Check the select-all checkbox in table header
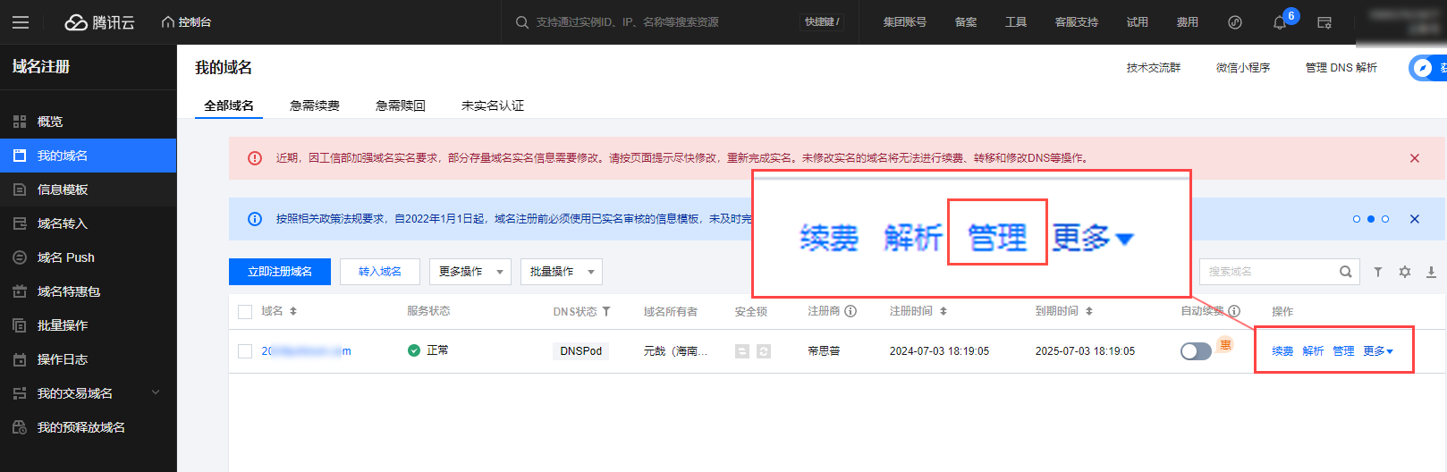This screenshot has width=1447, height=472. coord(245,312)
